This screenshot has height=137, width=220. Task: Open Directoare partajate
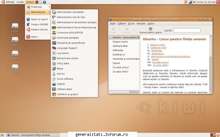(74, 38)
